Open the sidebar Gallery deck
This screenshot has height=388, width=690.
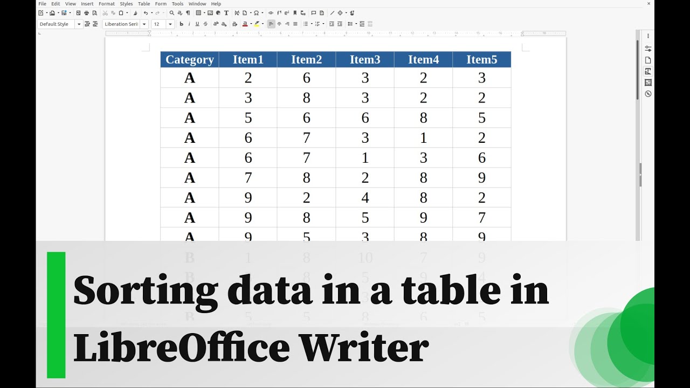pyautogui.click(x=648, y=82)
